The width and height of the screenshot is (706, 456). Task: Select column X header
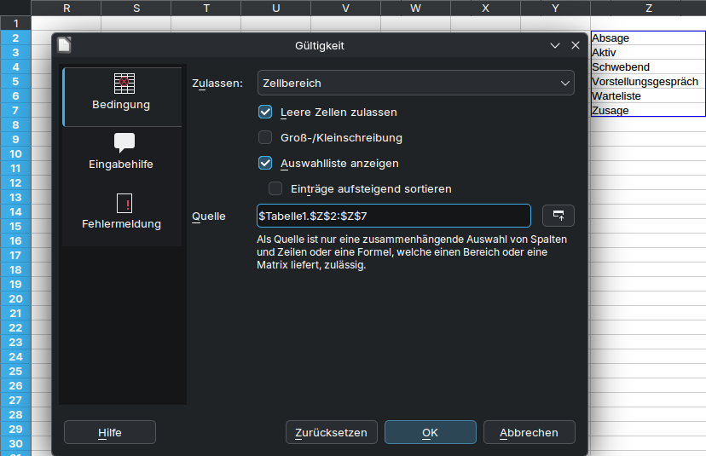coord(485,9)
